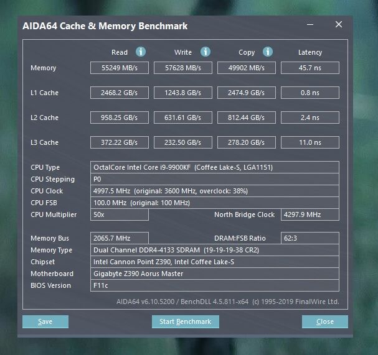Click L3 Cache copy 278.20 GB/s
The width and height of the screenshot is (378, 355).
click(247, 142)
